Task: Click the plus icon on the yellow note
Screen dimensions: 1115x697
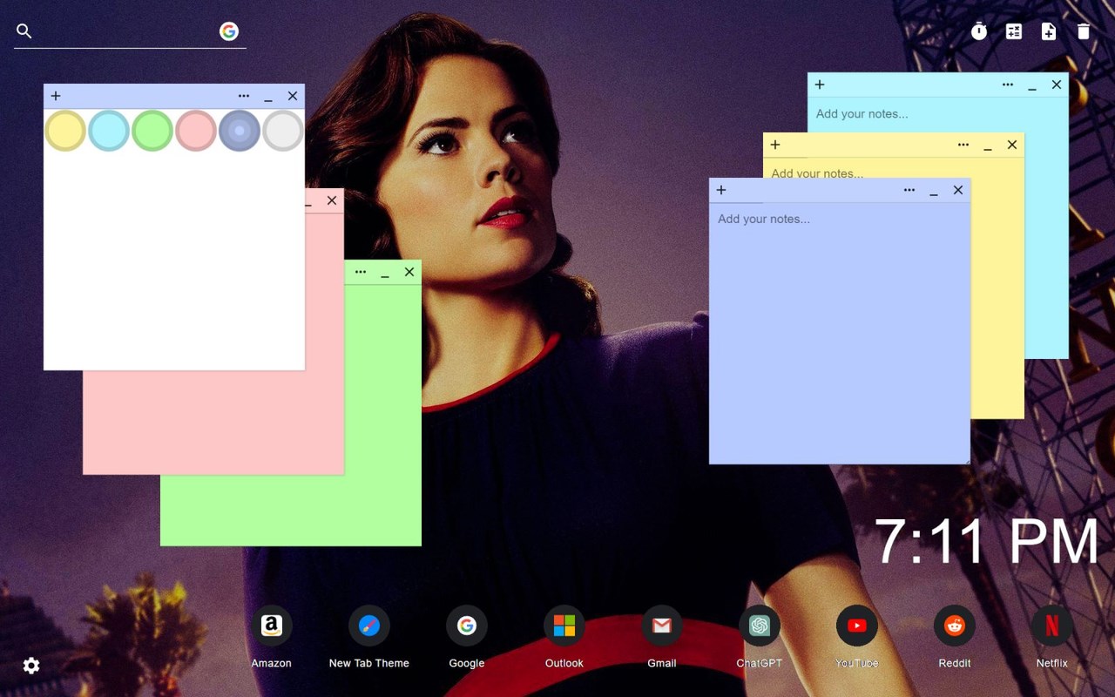Action: tap(775, 145)
